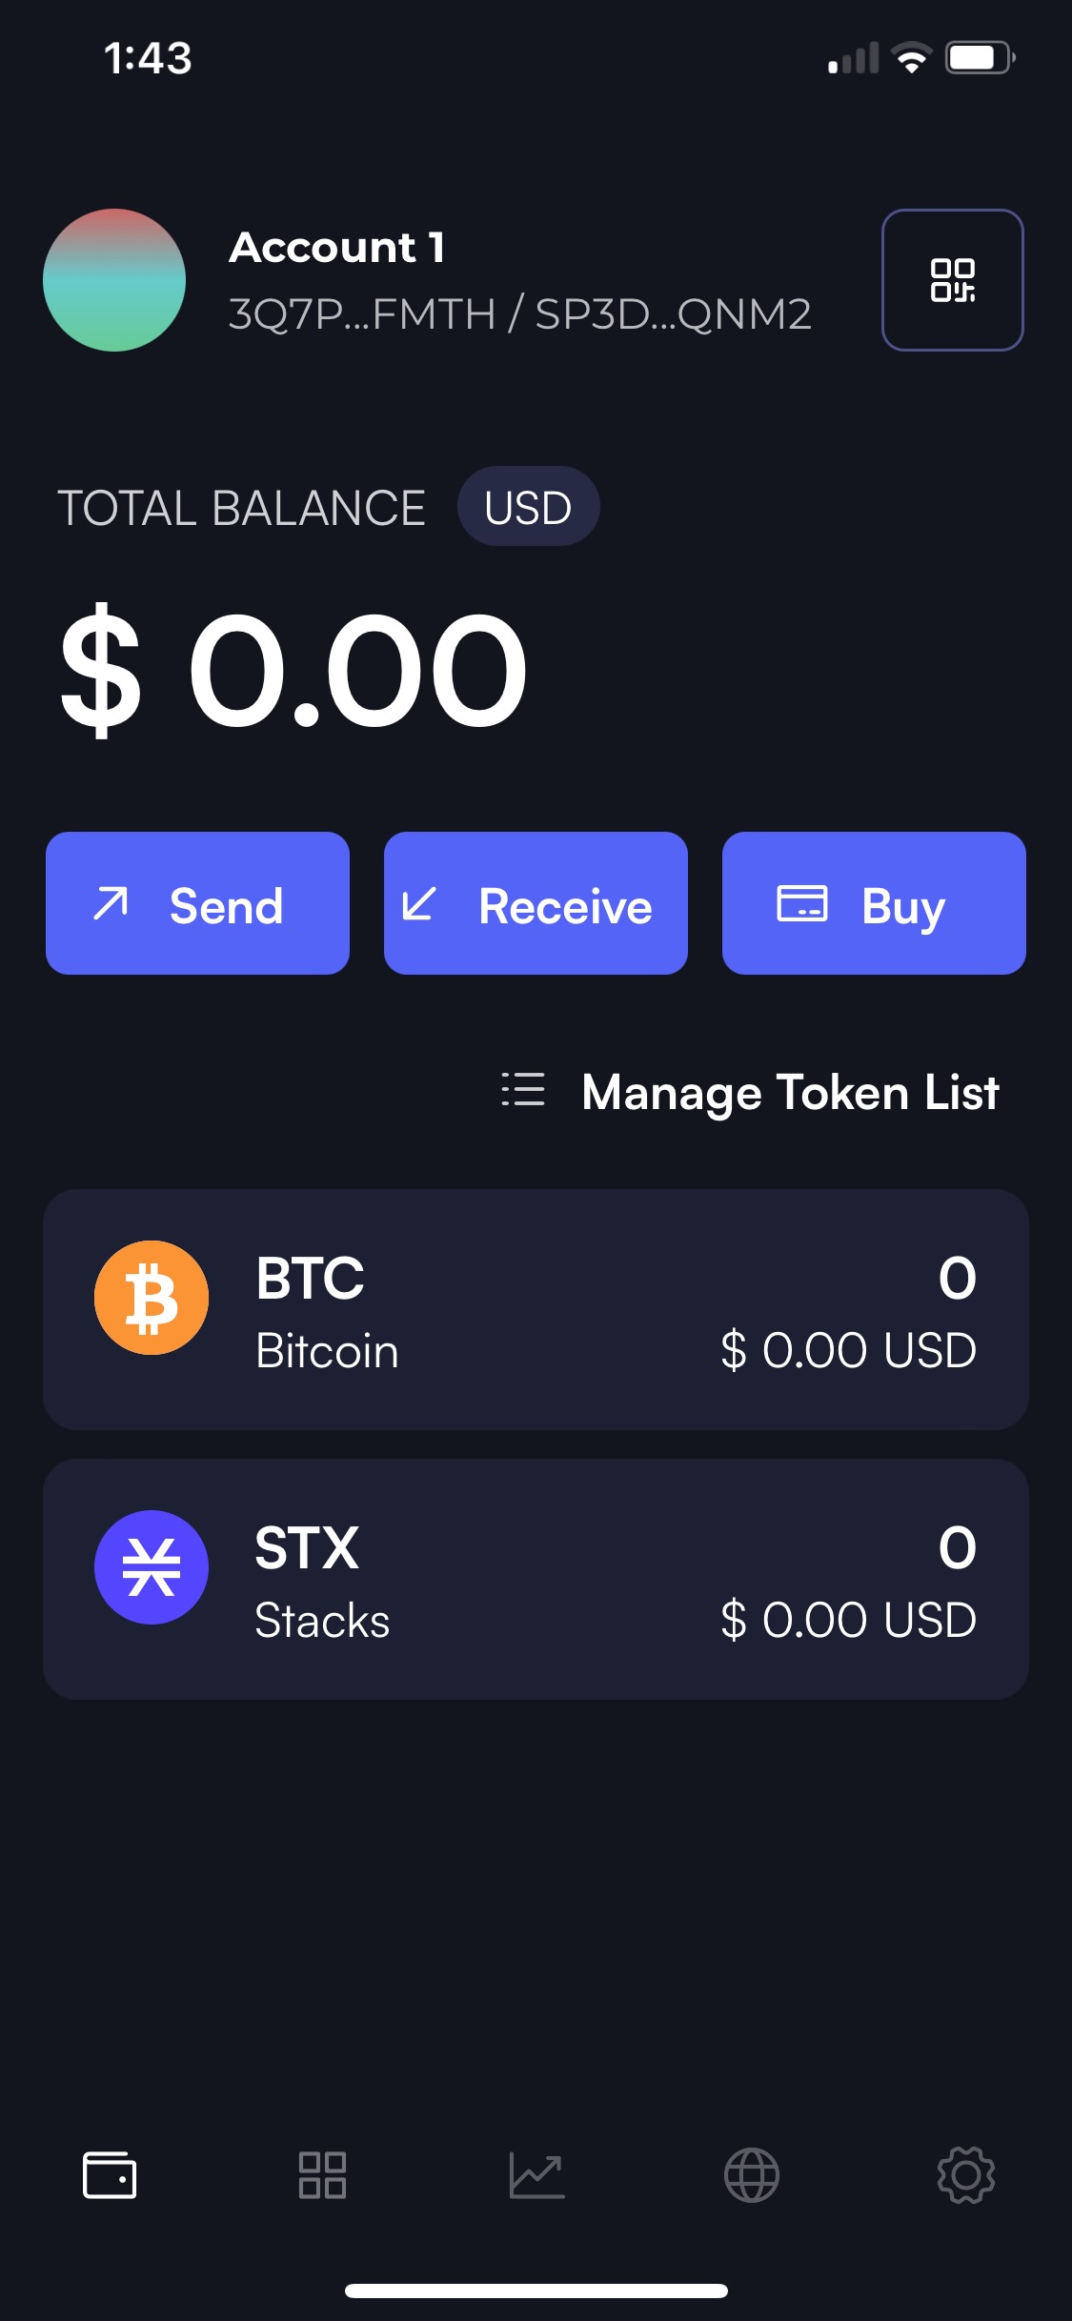Viewport: 1072px width, 2321px height.
Task: Open the STX Stacks token row
Action: pos(536,1579)
